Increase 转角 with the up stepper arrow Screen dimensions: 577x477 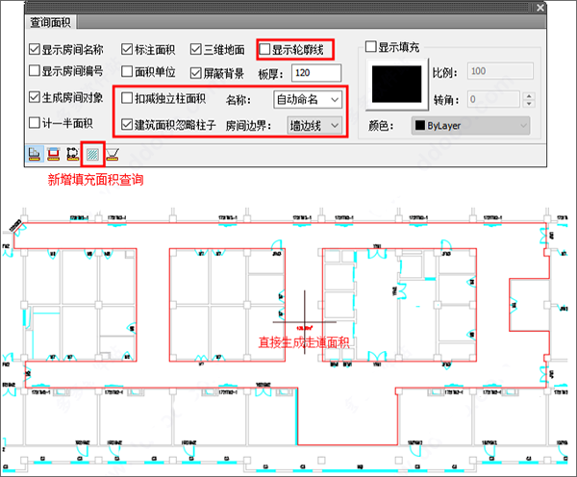[x=529, y=96]
